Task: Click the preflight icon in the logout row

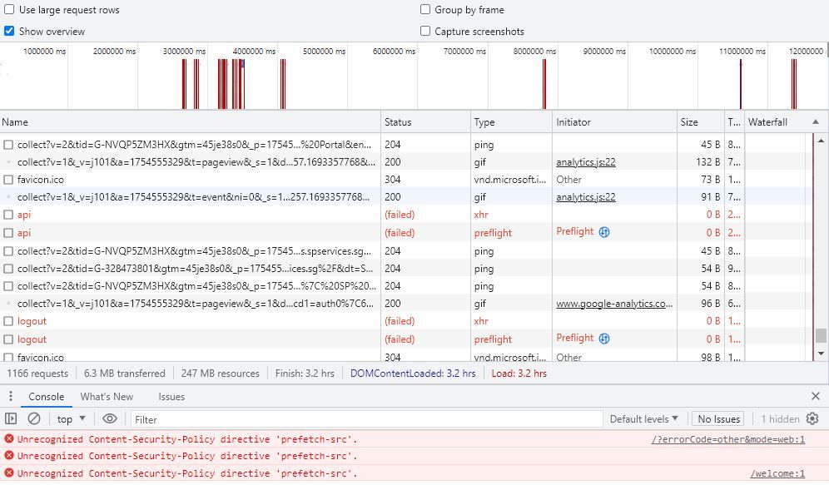Action: click(604, 339)
